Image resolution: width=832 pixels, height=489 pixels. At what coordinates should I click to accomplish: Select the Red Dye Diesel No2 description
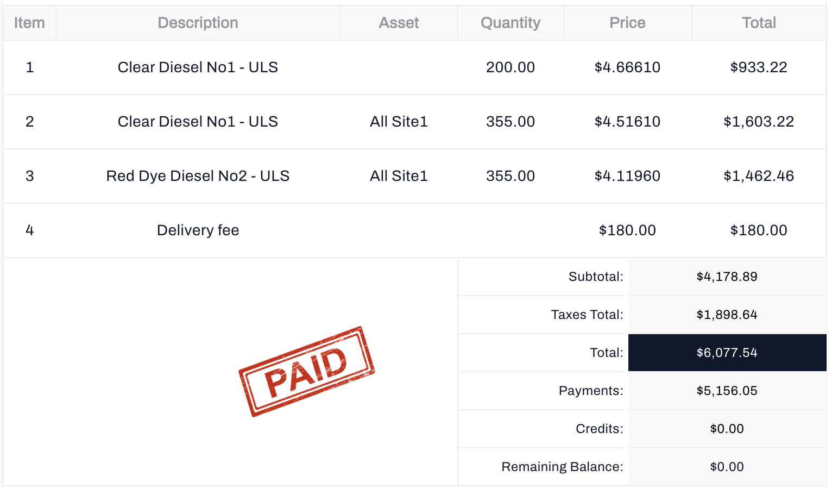click(x=198, y=176)
